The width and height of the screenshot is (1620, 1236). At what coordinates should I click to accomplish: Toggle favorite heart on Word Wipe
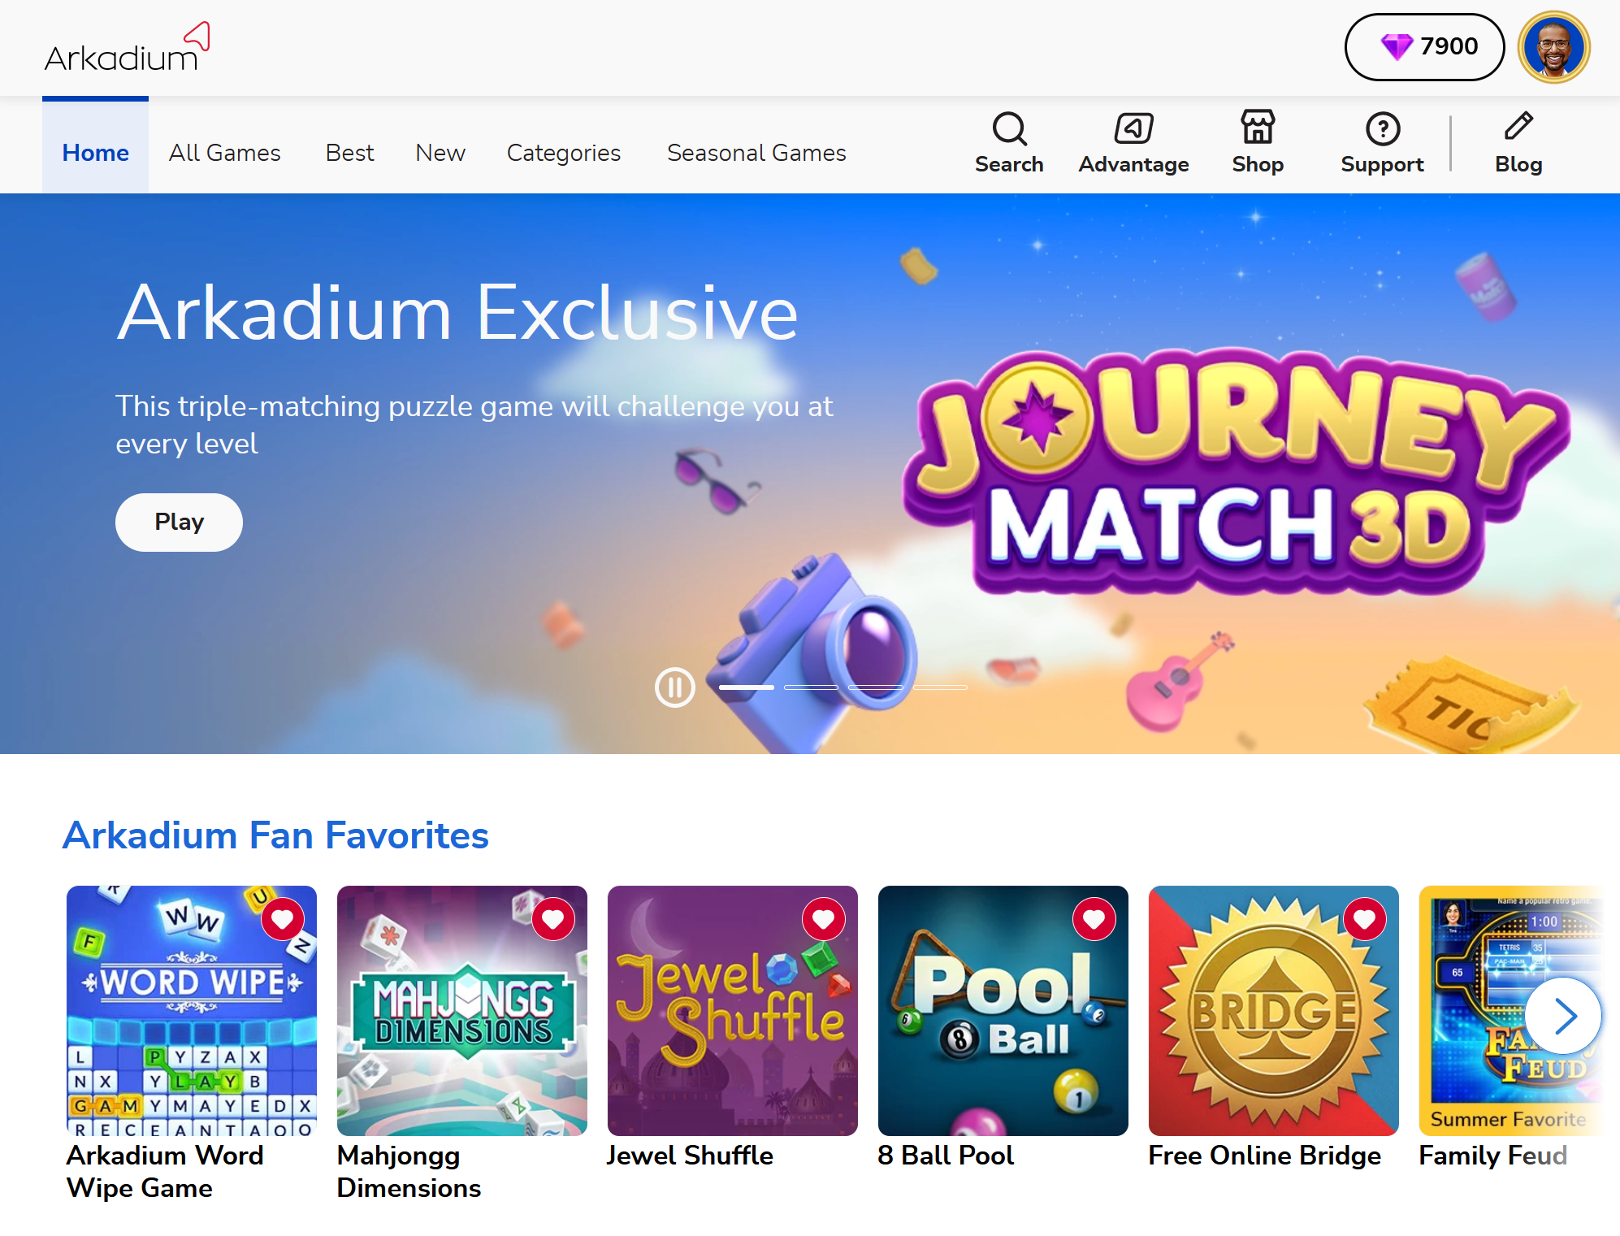click(283, 919)
